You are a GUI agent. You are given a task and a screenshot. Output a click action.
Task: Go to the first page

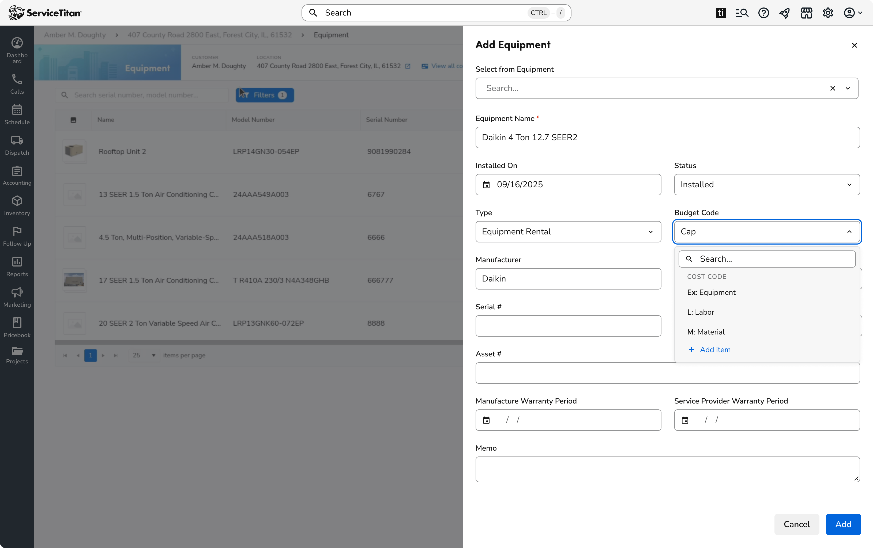[65, 355]
